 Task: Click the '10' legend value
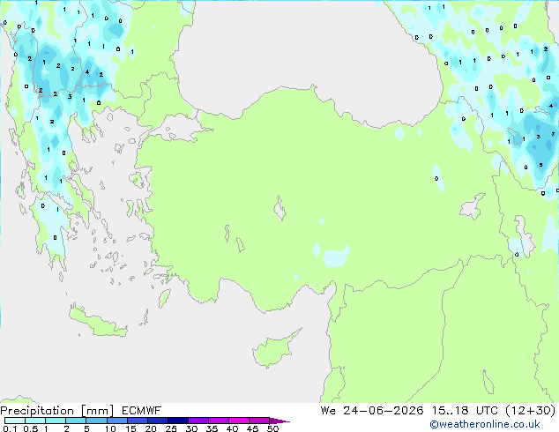click(x=110, y=428)
